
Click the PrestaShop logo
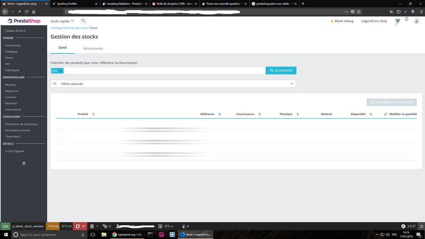(x=24, y=21)
